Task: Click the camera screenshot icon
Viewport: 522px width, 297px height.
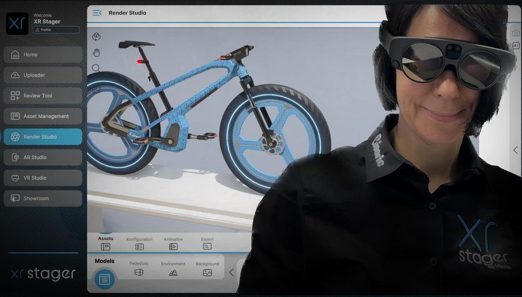Action: click(x=516, y=33)
